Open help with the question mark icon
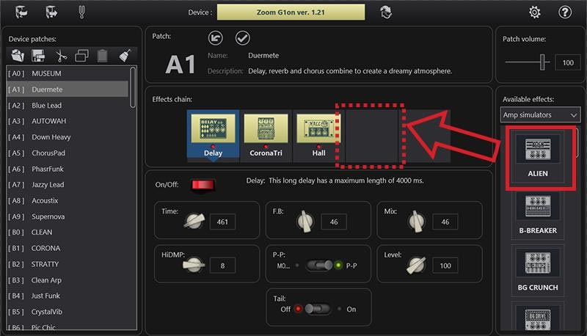The width and height of the screenshot is (587, 336). [565, 12]
